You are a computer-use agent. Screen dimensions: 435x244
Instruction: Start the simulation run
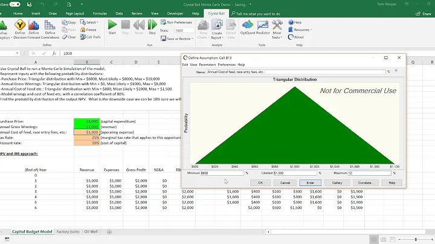coord(112,27)
